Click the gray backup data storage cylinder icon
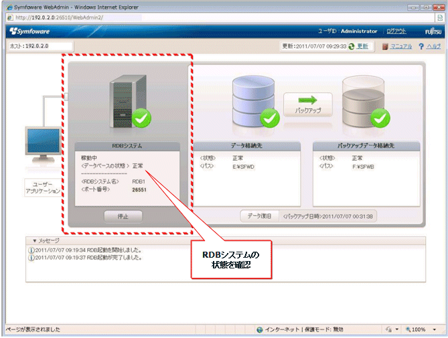Image resolution: width=448 pixels, height=338 pixels. coord(363,101)
